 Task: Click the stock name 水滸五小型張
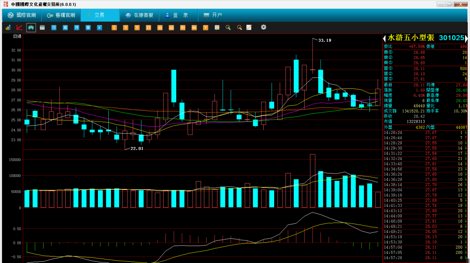click(x=411, y=38)
